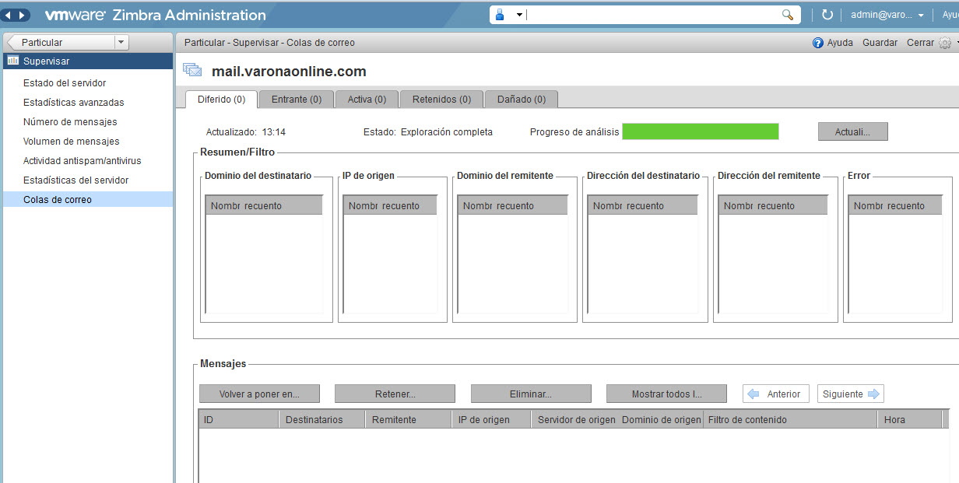This screenshot has height=483, width=959.
Task: Switch to the Entrante tab
Action: pyautogui.click(x=296, y=99)
